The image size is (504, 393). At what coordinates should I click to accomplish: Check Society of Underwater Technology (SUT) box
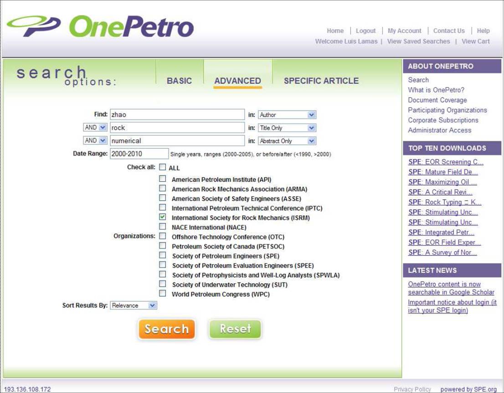163,284
